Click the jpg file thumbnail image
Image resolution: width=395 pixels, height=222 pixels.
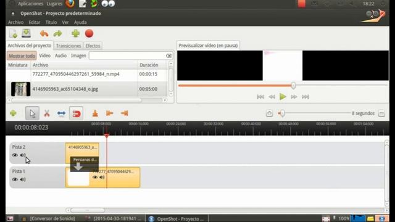click(20, 89)
